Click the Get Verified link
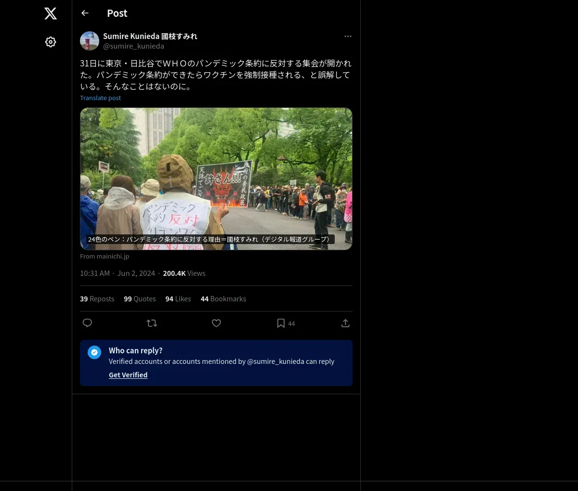 tap(128, 375)
